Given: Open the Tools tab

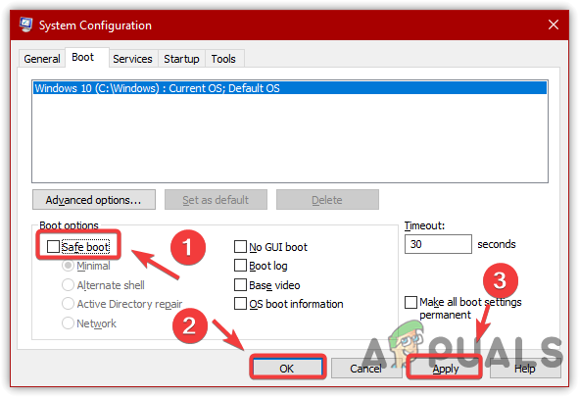Looking at the screenshot, I should pos(223,59).
